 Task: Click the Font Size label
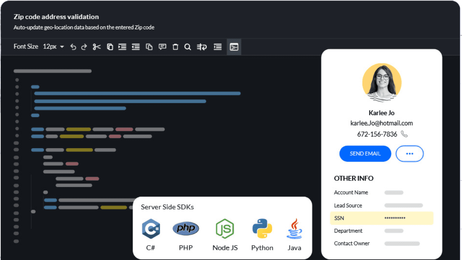tap(26, 47)
